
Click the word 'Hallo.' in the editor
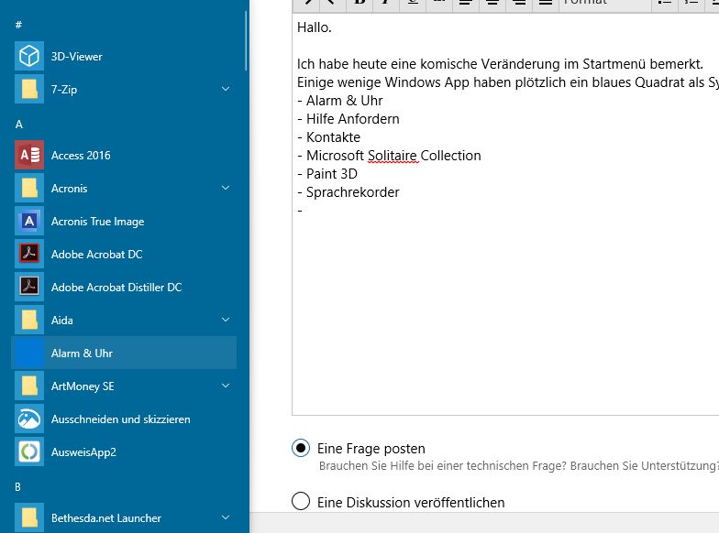click(314, 27)
